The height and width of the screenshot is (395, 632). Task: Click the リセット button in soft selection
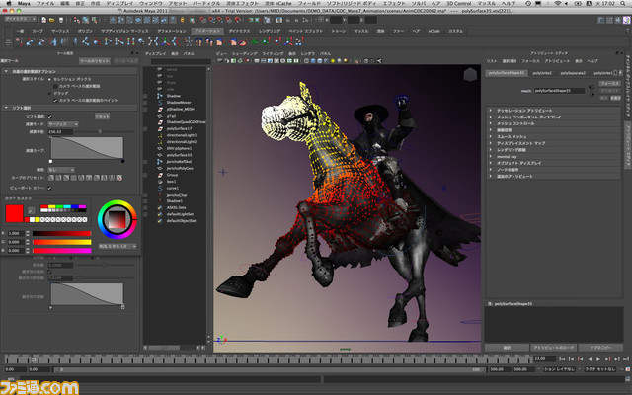[x=103, y=117]
